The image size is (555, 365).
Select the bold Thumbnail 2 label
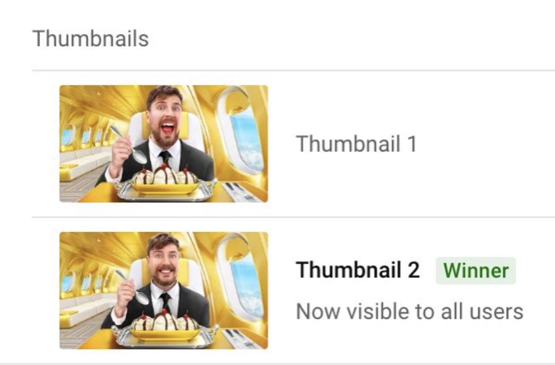point(358,270)
